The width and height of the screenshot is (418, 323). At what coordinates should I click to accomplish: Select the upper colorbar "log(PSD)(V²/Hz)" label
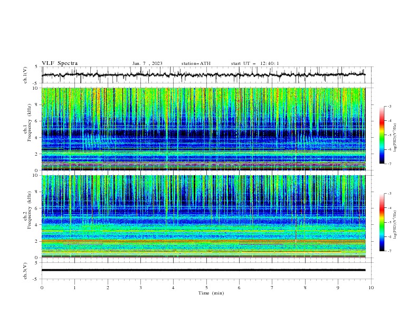point(395,138)
